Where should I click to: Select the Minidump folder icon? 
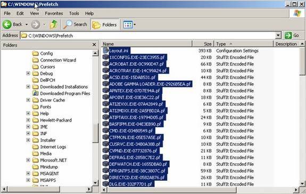[35, 167]
